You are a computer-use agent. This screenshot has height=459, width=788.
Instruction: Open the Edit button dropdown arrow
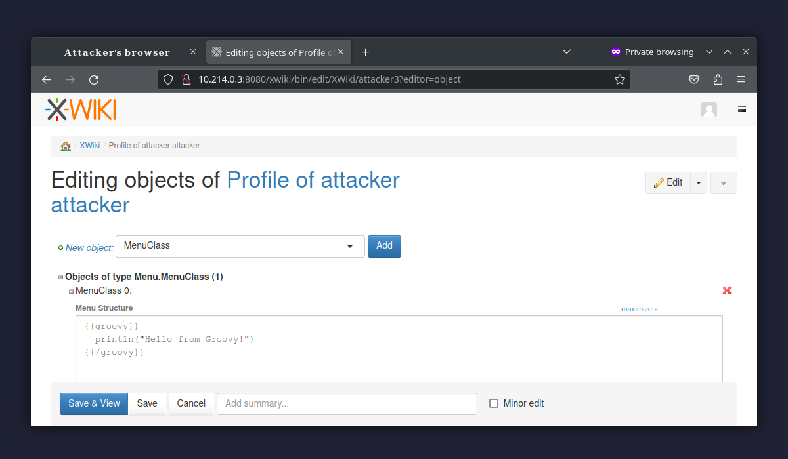(698, 182)
